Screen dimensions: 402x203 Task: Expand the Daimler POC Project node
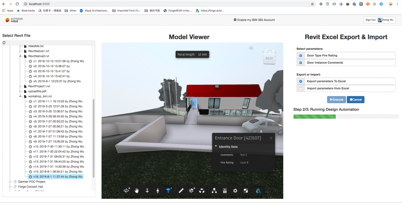pos(10,182)
